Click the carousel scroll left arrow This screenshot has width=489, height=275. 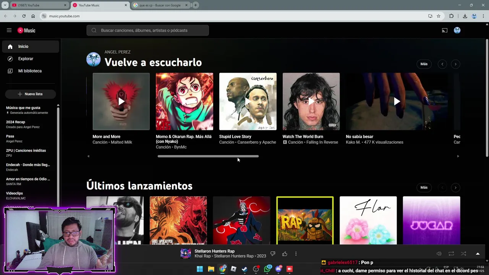[x=88, y=156]
